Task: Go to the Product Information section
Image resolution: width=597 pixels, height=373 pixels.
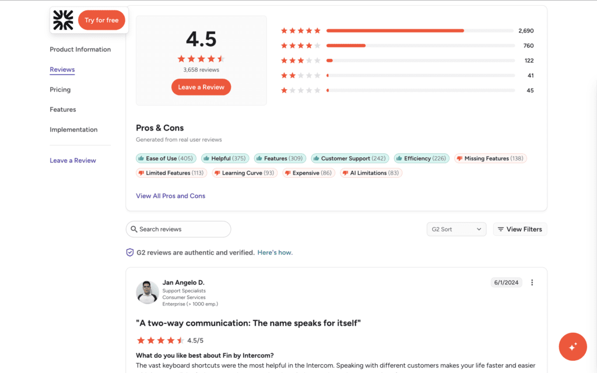Action: 80,50
